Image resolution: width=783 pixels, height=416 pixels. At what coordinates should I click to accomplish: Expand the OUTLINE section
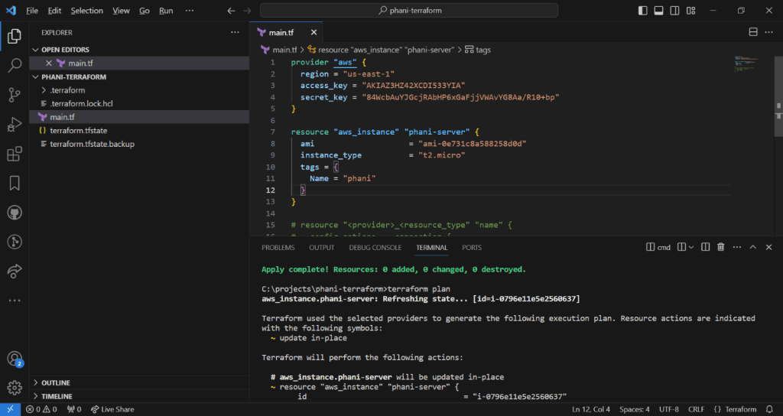(56, 382)
